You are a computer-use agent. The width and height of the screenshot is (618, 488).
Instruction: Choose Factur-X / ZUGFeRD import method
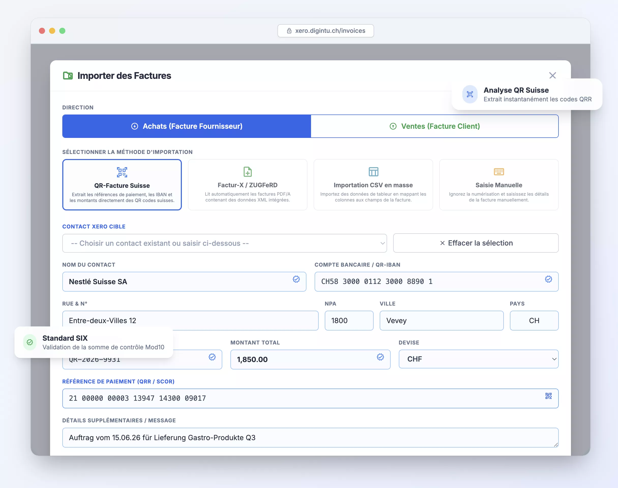click(248, 185)
